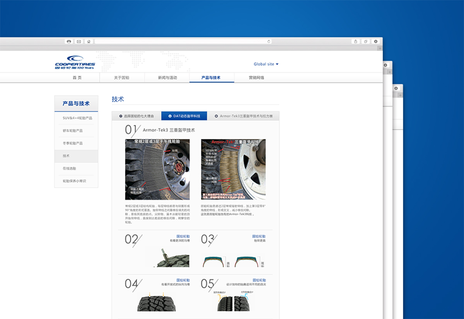Switch to the 选择固铂的七大理由 tab
Image resolution: width=464 pixels, height=319 pixels.
(x=136, y=116)
